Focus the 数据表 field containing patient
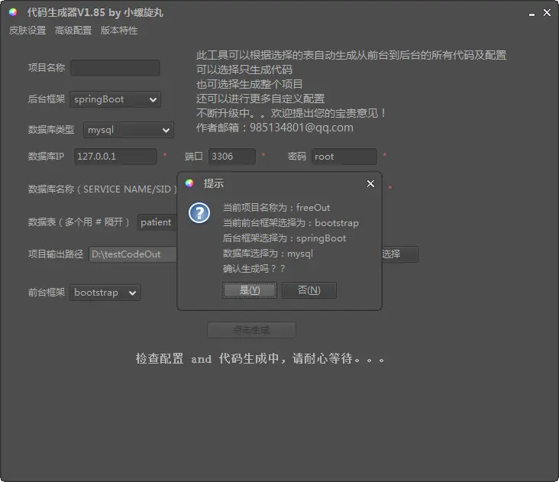Image resolution: width=559 pixels, height=482 pixels. [x=157, y=222]
